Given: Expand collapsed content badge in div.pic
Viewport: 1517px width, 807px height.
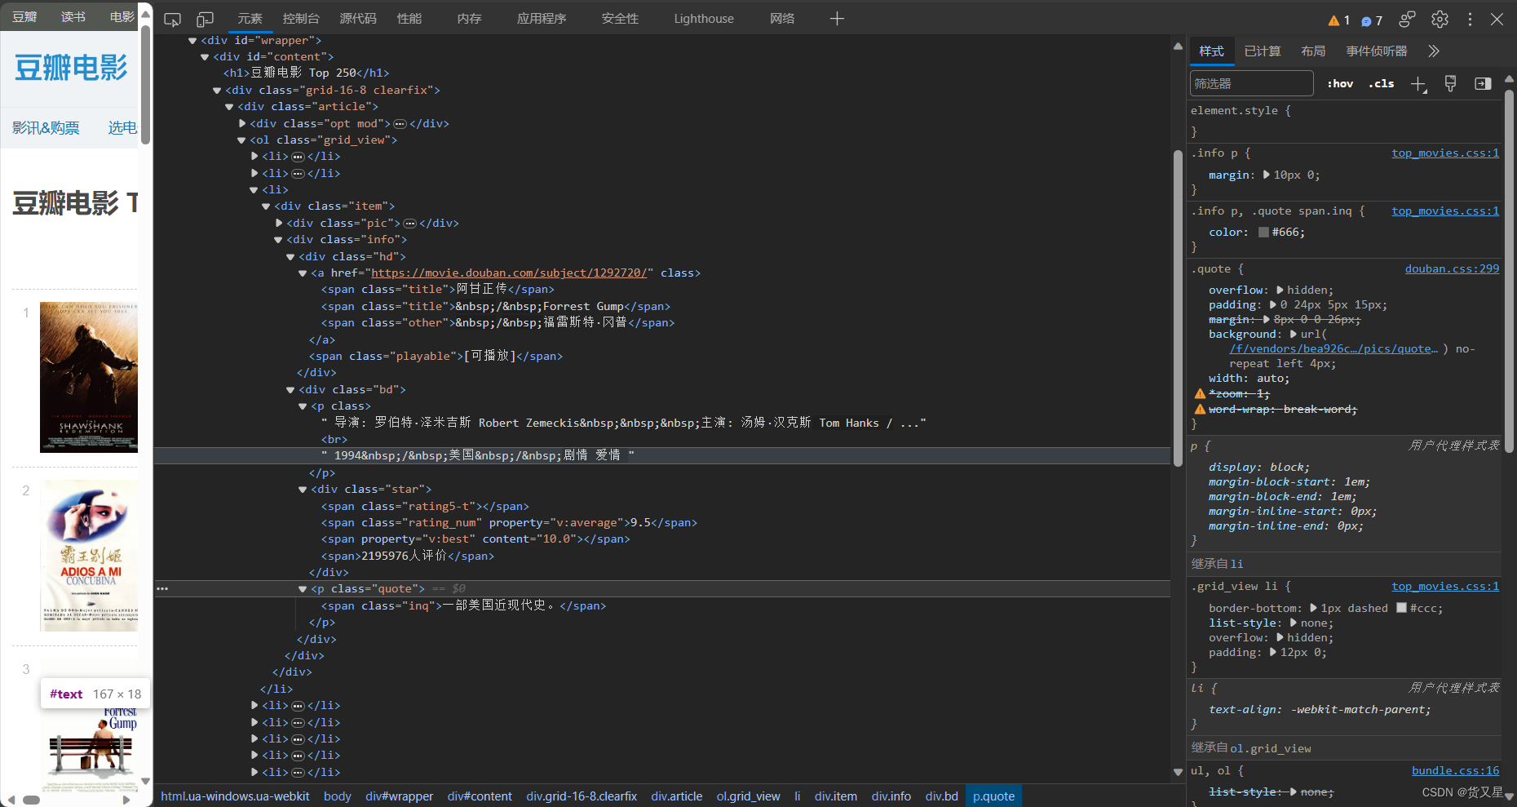Looking at the screenshot, I should tap(410, 223).
